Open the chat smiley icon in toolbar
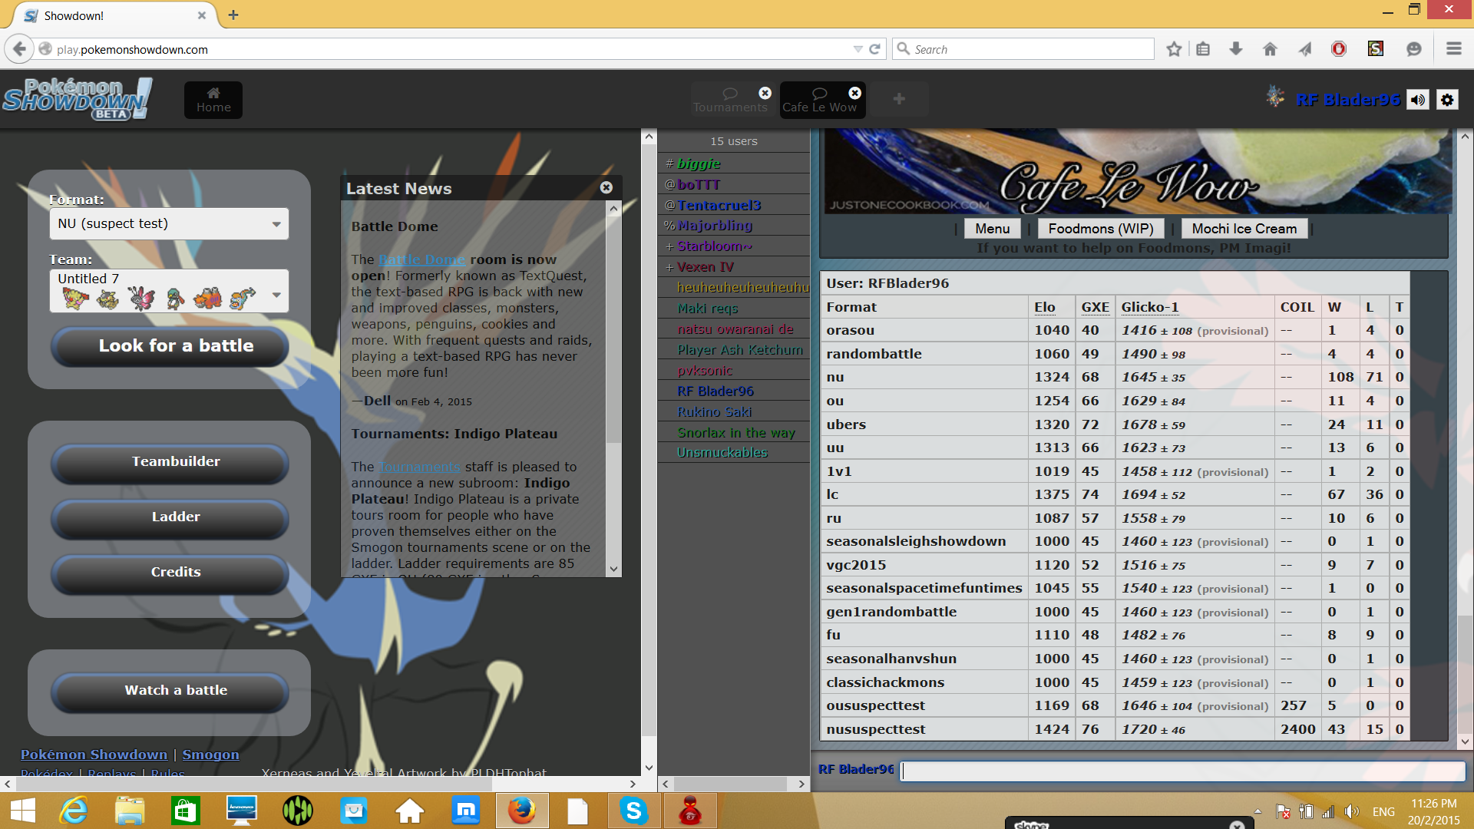1474x829 pixels. [x=1414, y=49]
